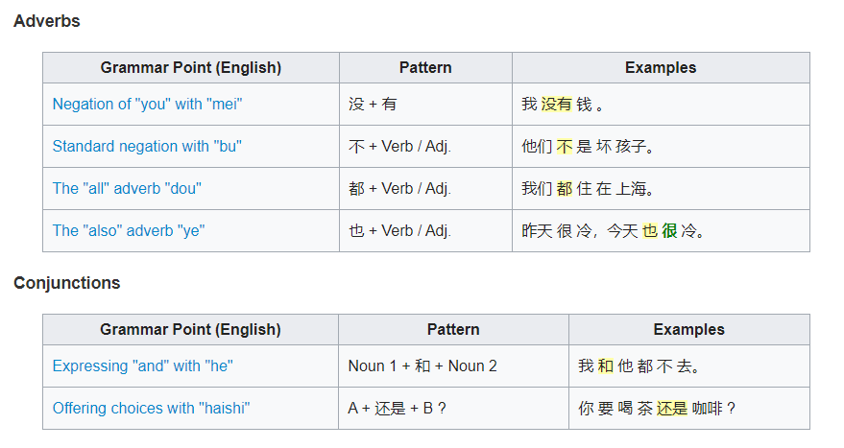Viewport: 844px width, 448px height.
Task: Open The "all" adverb "dou" link
Action: click(127, 188)
